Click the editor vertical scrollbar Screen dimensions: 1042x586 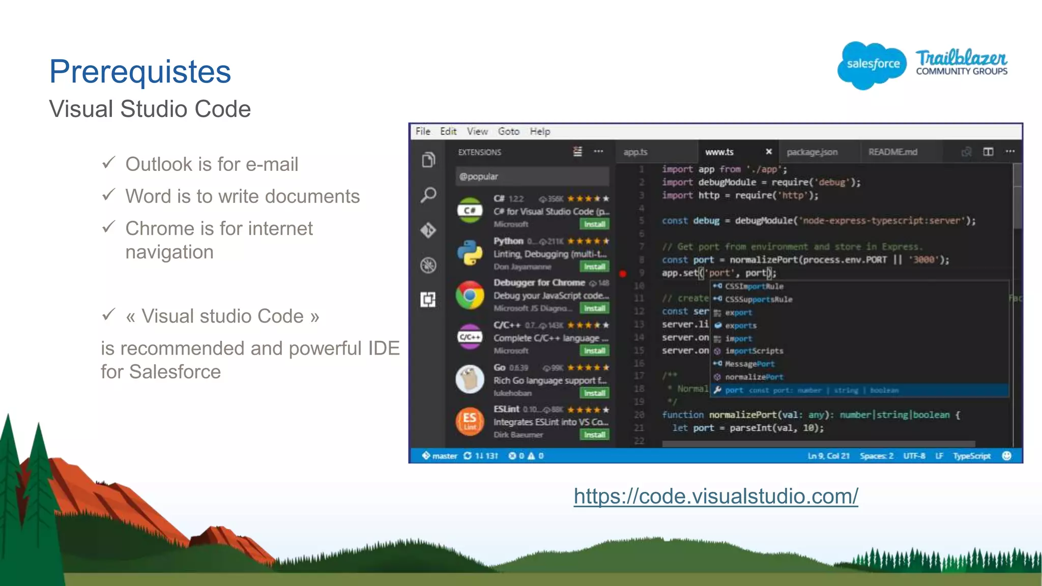[1018, 196]
